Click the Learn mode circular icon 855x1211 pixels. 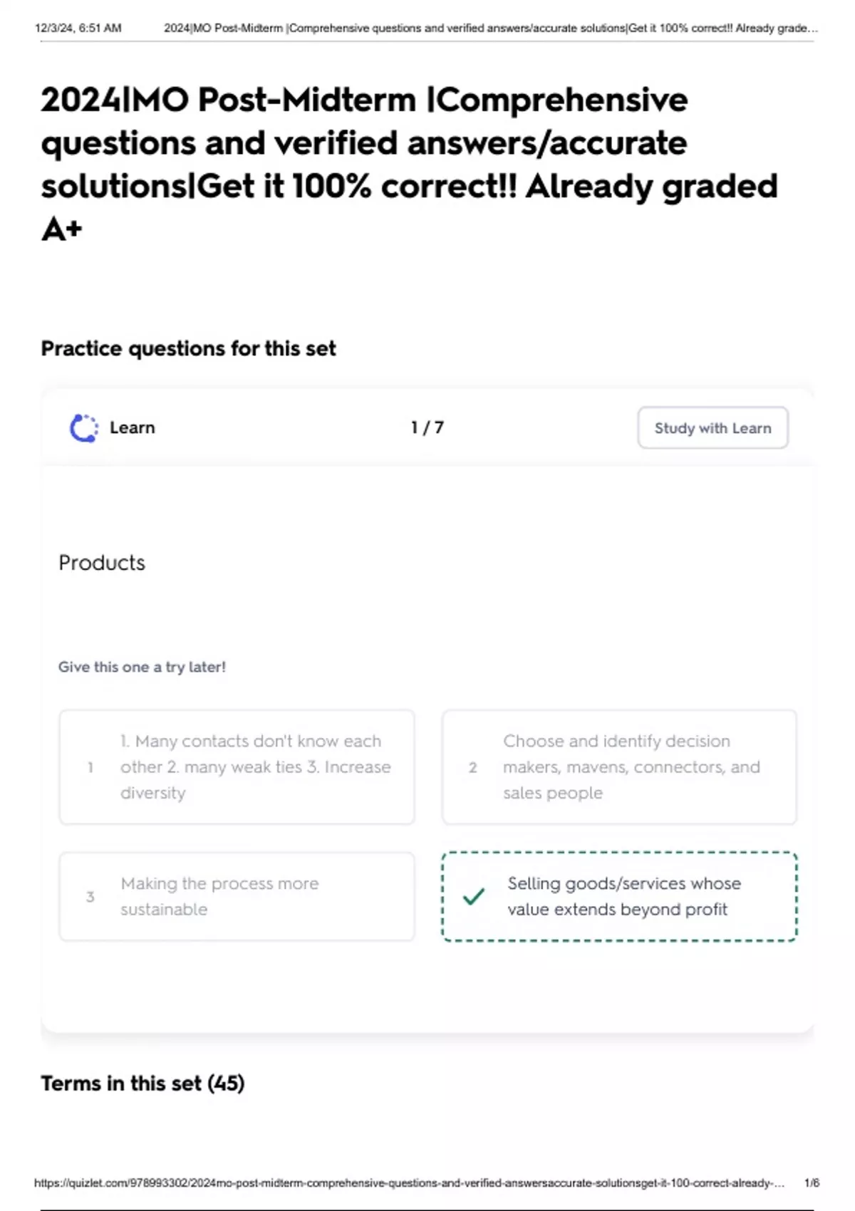click(84, 428)
